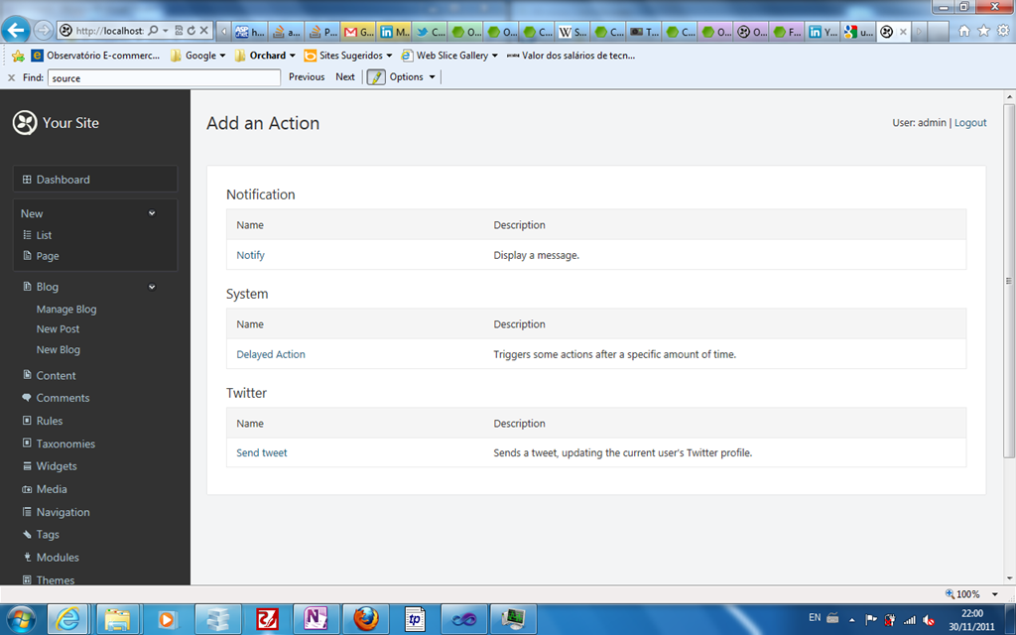
Task: Click the Orchard logo beside Your Site
Action: (x=24, y=123)
